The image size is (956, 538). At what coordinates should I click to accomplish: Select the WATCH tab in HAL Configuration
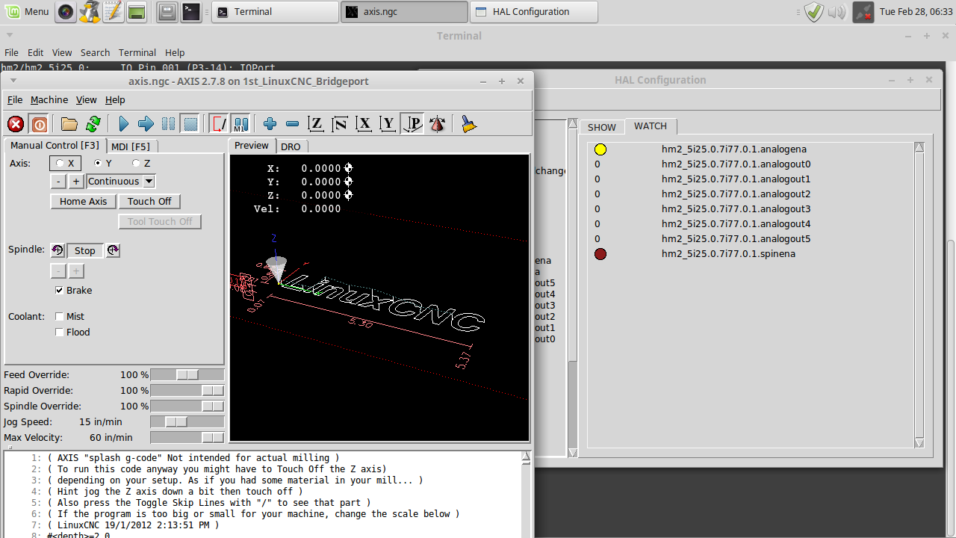pyautogui.click(x=651, y=126)
